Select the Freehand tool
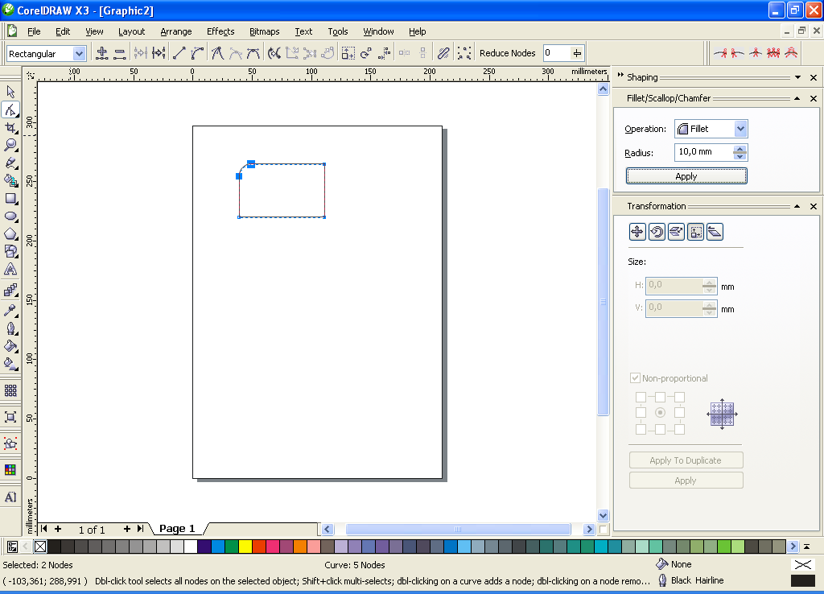 [x=10, y=163]
